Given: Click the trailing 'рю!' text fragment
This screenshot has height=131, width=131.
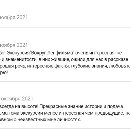Looking at the screenshot, I should click(4, 73).
